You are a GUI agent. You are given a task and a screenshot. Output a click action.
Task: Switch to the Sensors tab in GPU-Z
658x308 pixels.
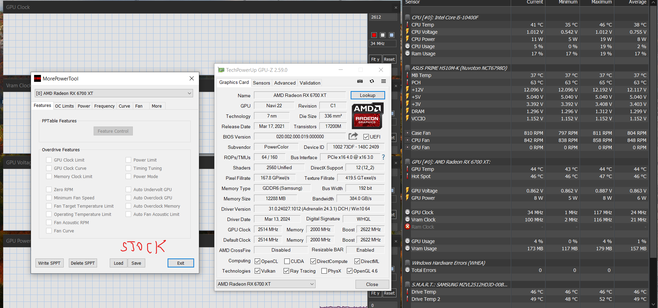[262, 83]
